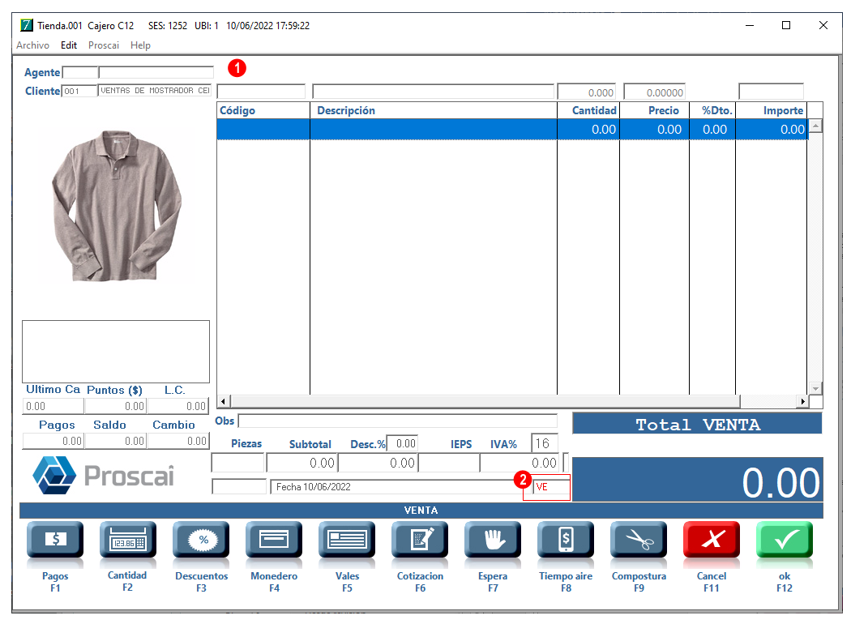Click the Descripción column header
Viewport: 851px width, 624px height.
coord(433,110)
